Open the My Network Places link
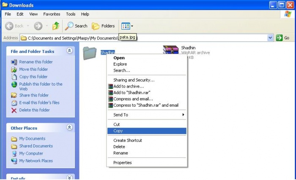 point(36,161)
